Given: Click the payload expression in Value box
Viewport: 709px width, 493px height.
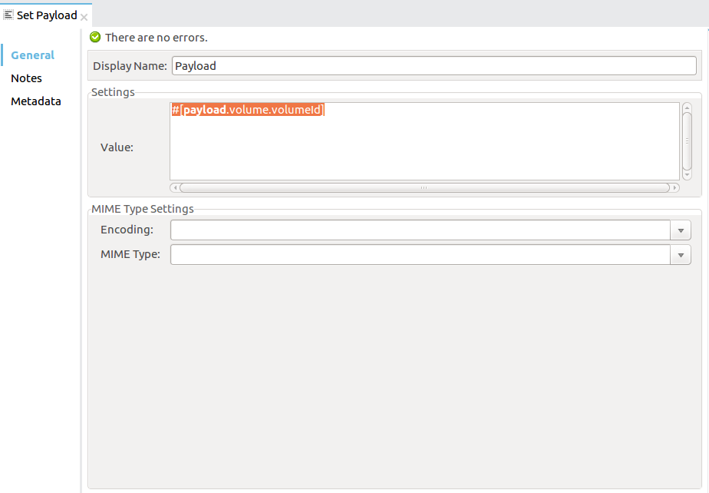Looking at the screenshot, I should pos(249,110).
